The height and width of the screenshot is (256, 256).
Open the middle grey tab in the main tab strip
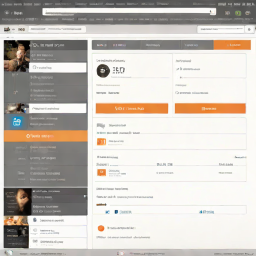(x=160, y=45)
